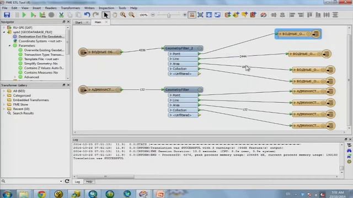Image resolution: width=353 pixels, height=198 pixels.
Task: Float the Transformer Gallery panel
Action: pyautogui.click(x=64, y=85)
